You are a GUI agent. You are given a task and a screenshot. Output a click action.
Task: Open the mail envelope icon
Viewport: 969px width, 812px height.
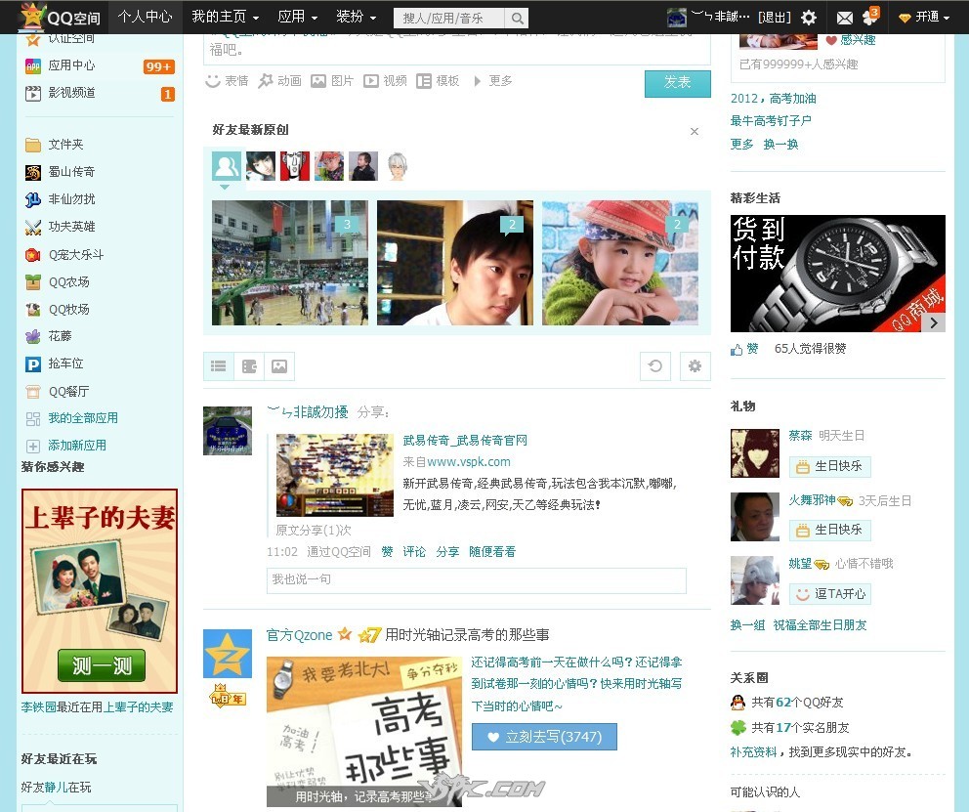(844, 18)
